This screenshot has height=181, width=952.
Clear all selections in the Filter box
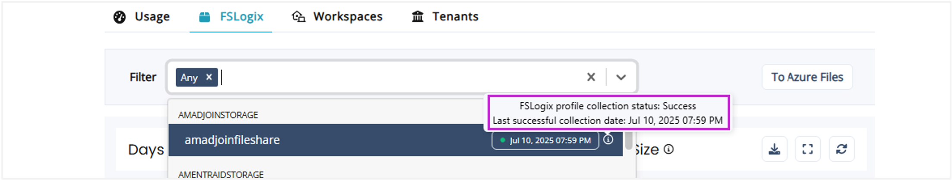[x=591, y=77]
